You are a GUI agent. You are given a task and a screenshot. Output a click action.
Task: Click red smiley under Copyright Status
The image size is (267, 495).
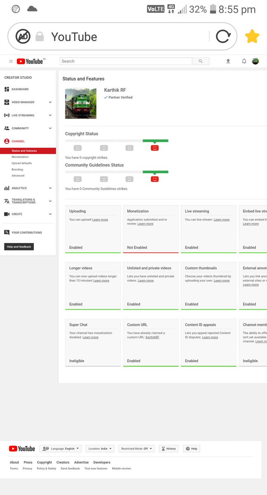(x=155, y=148)
